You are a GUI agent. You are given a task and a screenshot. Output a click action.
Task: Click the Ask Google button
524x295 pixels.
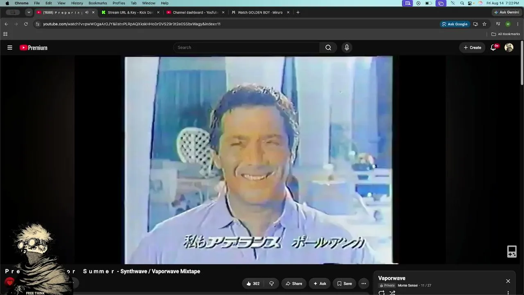[x=454, y=24]
